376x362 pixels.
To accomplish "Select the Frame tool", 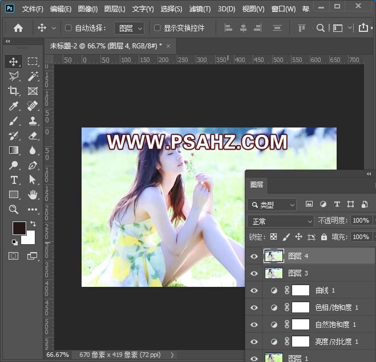I will pyautogui.click(x=33, y=91).
